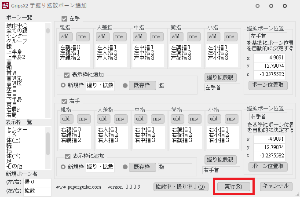Click the 実行(R) button

pyautogui.click(x=234, y=186)
